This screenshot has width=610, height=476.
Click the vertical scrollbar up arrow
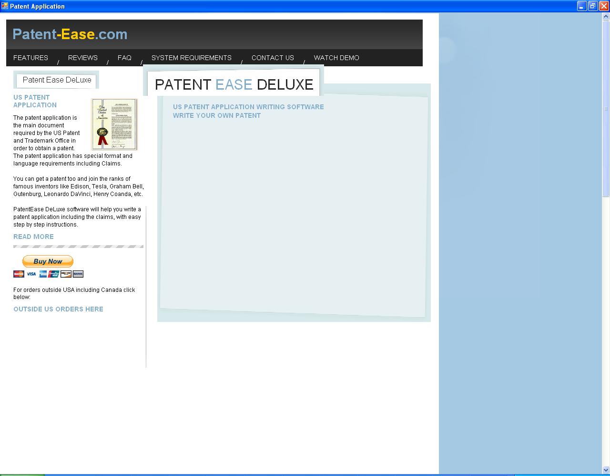tap(606, 17)
